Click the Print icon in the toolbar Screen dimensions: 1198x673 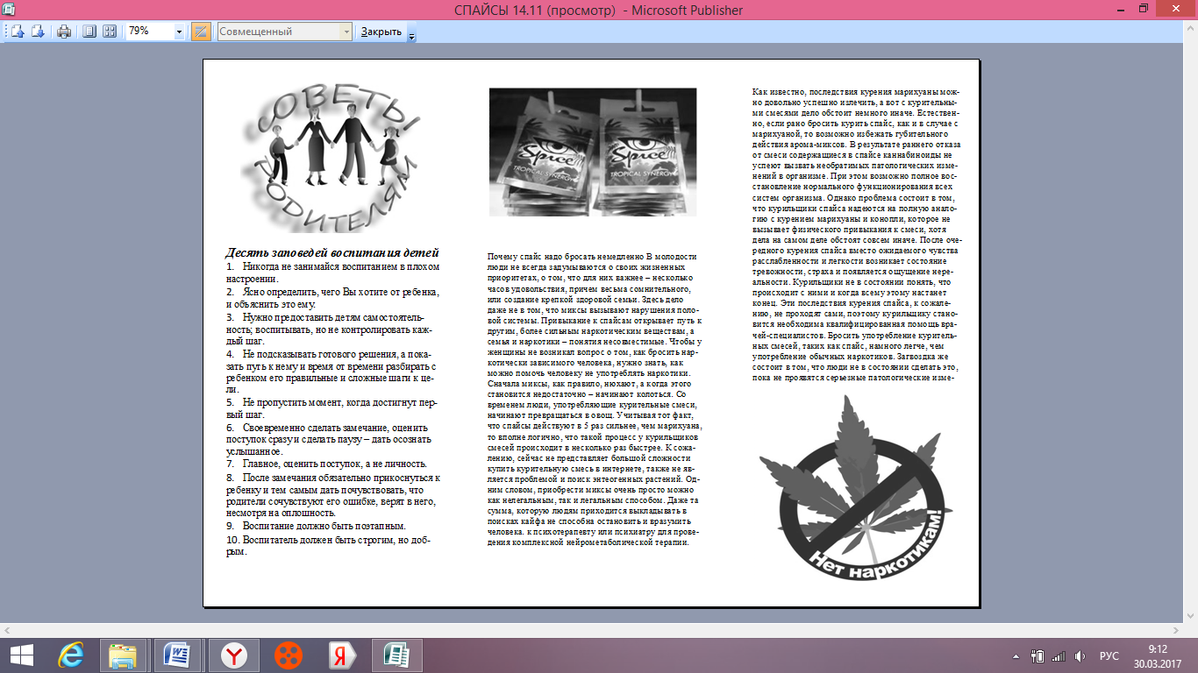[64, 32]
